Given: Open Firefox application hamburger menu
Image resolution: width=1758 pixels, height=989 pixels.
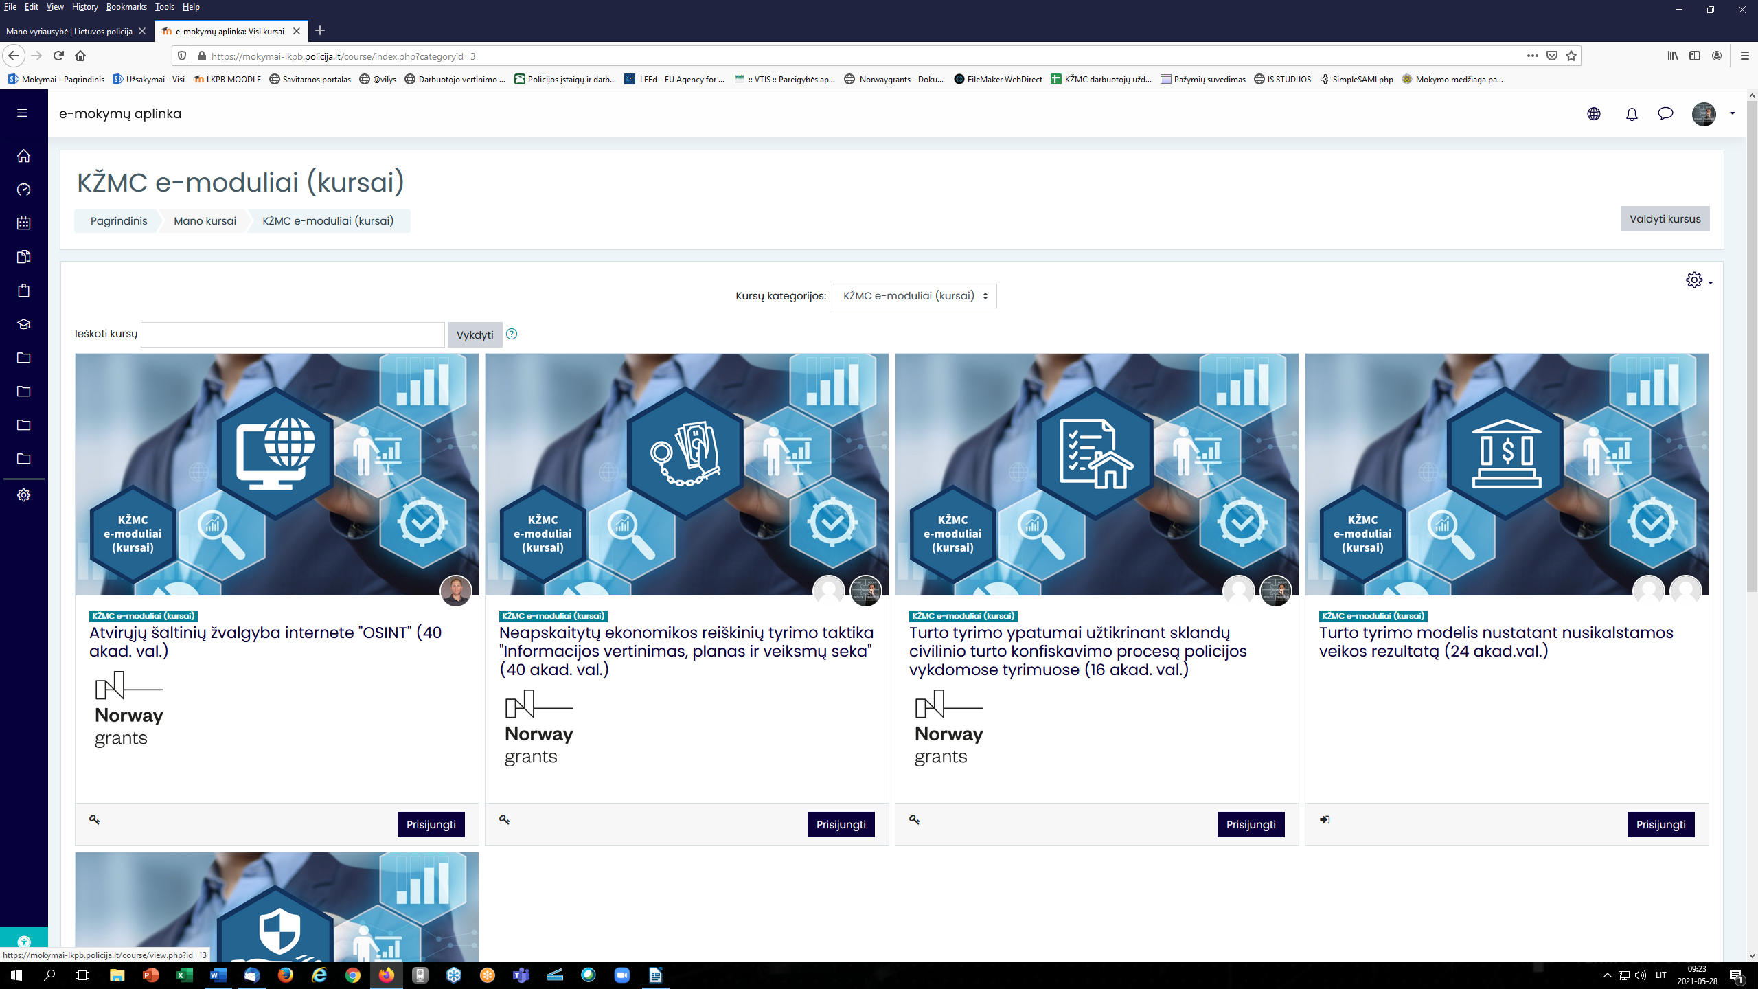Looking at the screenshot, I should (x=1744, y=56).
